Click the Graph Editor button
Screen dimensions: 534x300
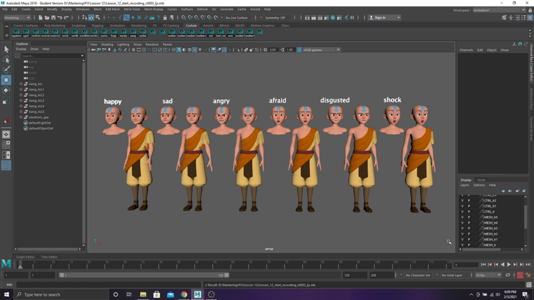point(25,257)
